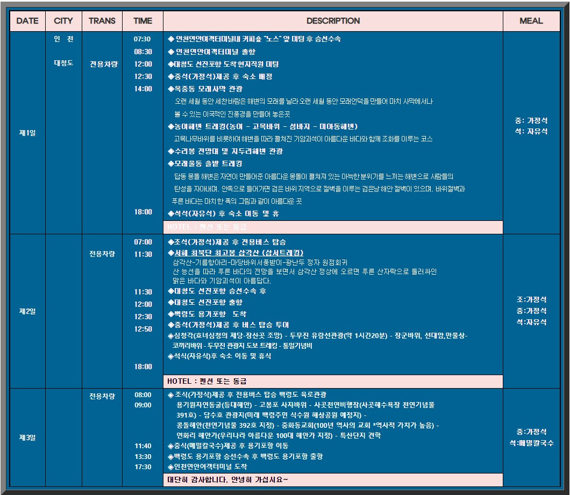Screen dimensions: 570x495
Task: Click '◆중식(메밀칼국수)제공 후 용기포항 이동' line
Action: pyautogui.click(x=228, y=446)
